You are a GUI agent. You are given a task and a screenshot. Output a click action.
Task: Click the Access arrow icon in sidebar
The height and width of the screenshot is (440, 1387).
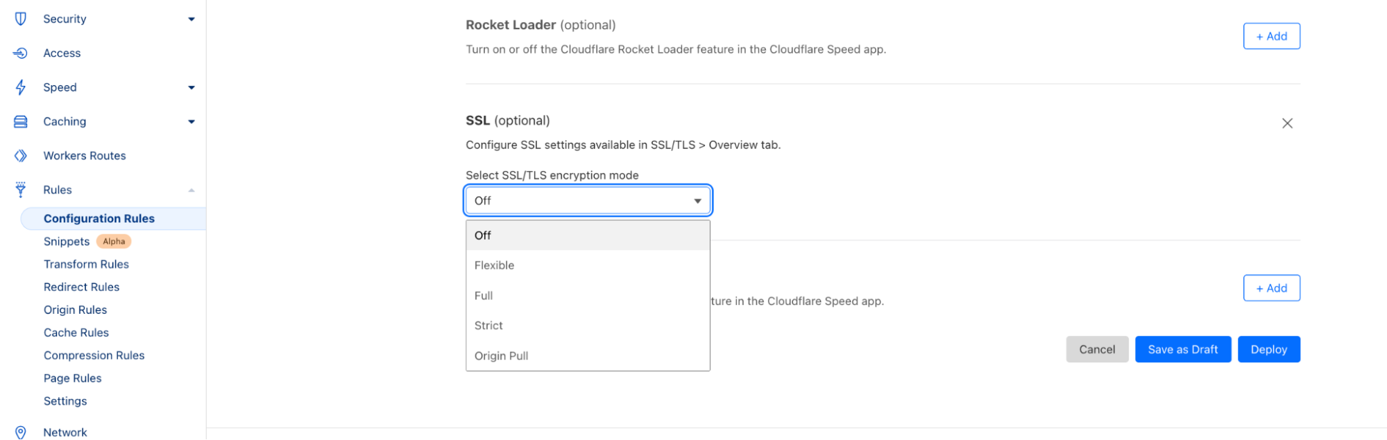click(21, 53)
